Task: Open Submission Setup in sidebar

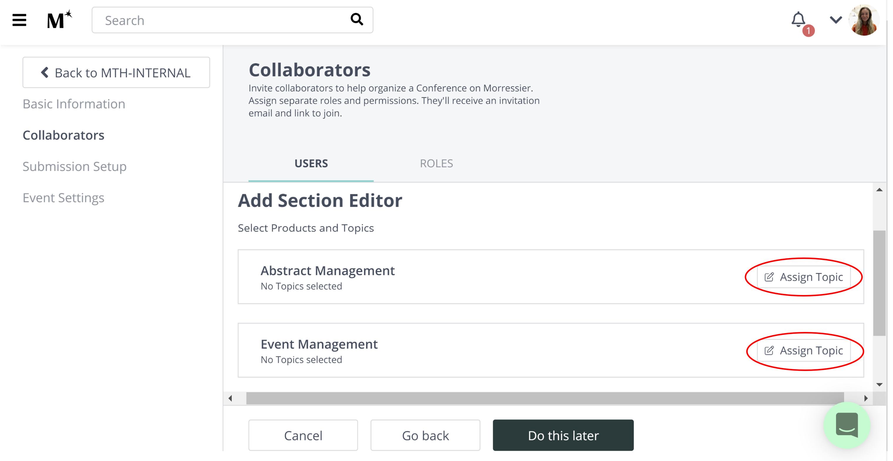Action: coord(75,166)
